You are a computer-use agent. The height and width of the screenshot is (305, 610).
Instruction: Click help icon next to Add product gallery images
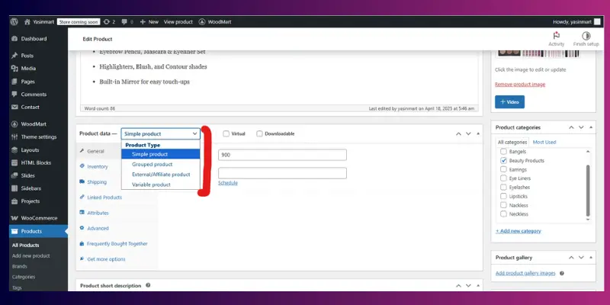coord(562,274)
